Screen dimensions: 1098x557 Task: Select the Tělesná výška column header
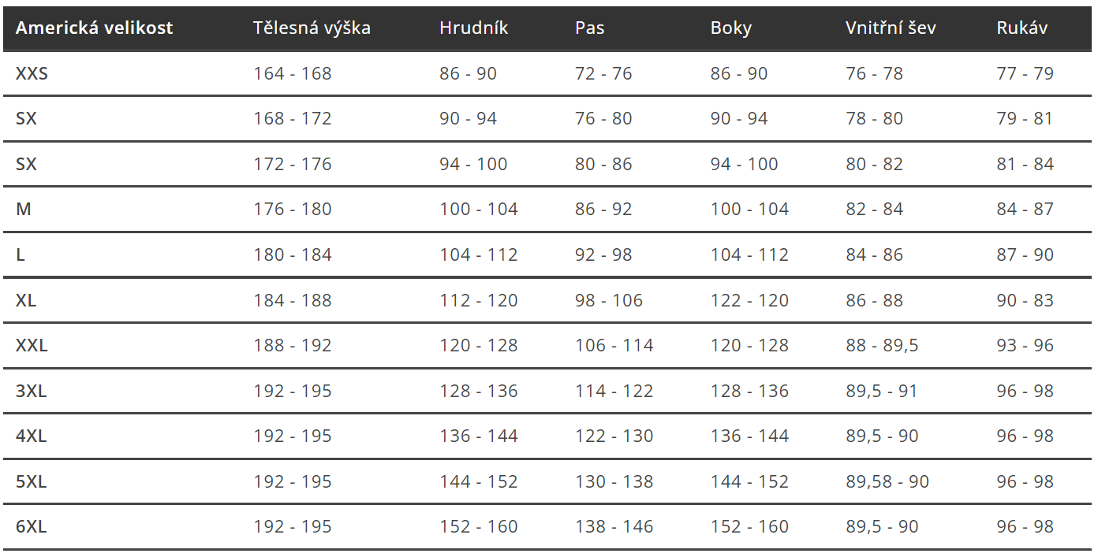tap(312, 28)
